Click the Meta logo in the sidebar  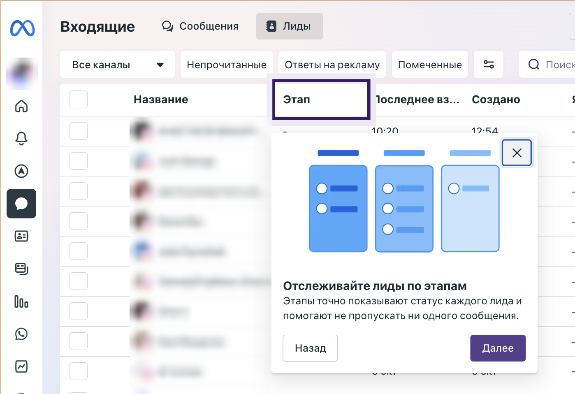pyautogui.click(x=22, y=28)
